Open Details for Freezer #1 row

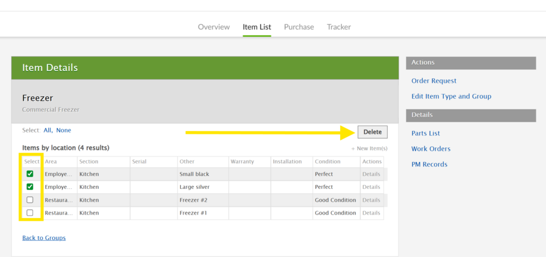[371, 213]
